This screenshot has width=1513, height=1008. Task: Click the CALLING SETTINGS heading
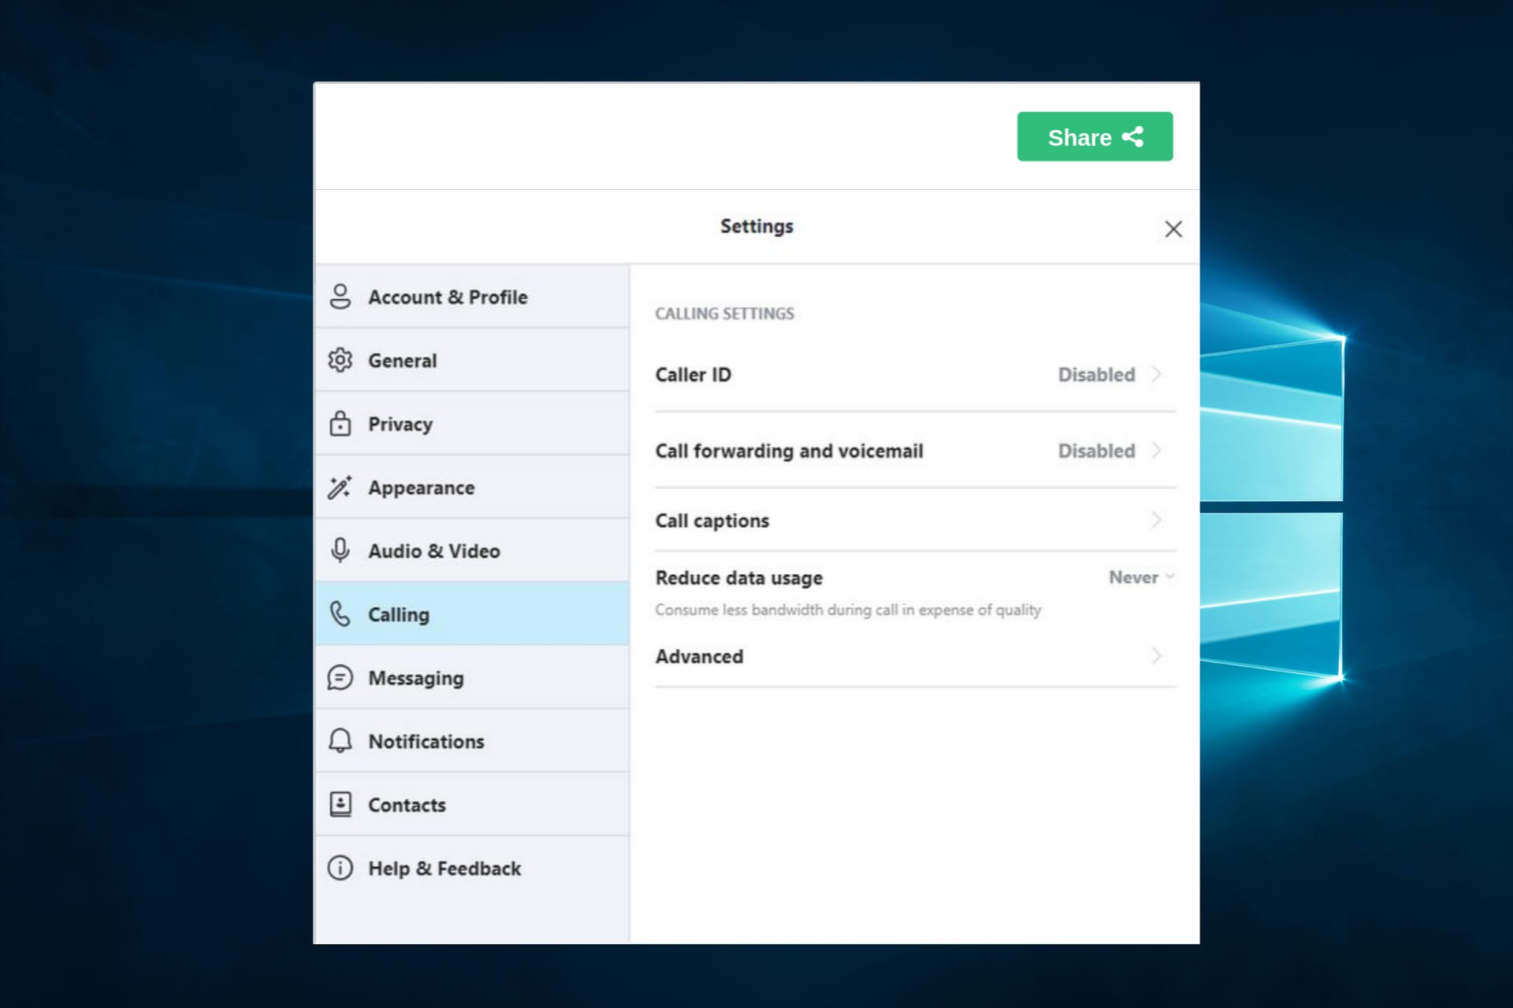pos(725,313)
